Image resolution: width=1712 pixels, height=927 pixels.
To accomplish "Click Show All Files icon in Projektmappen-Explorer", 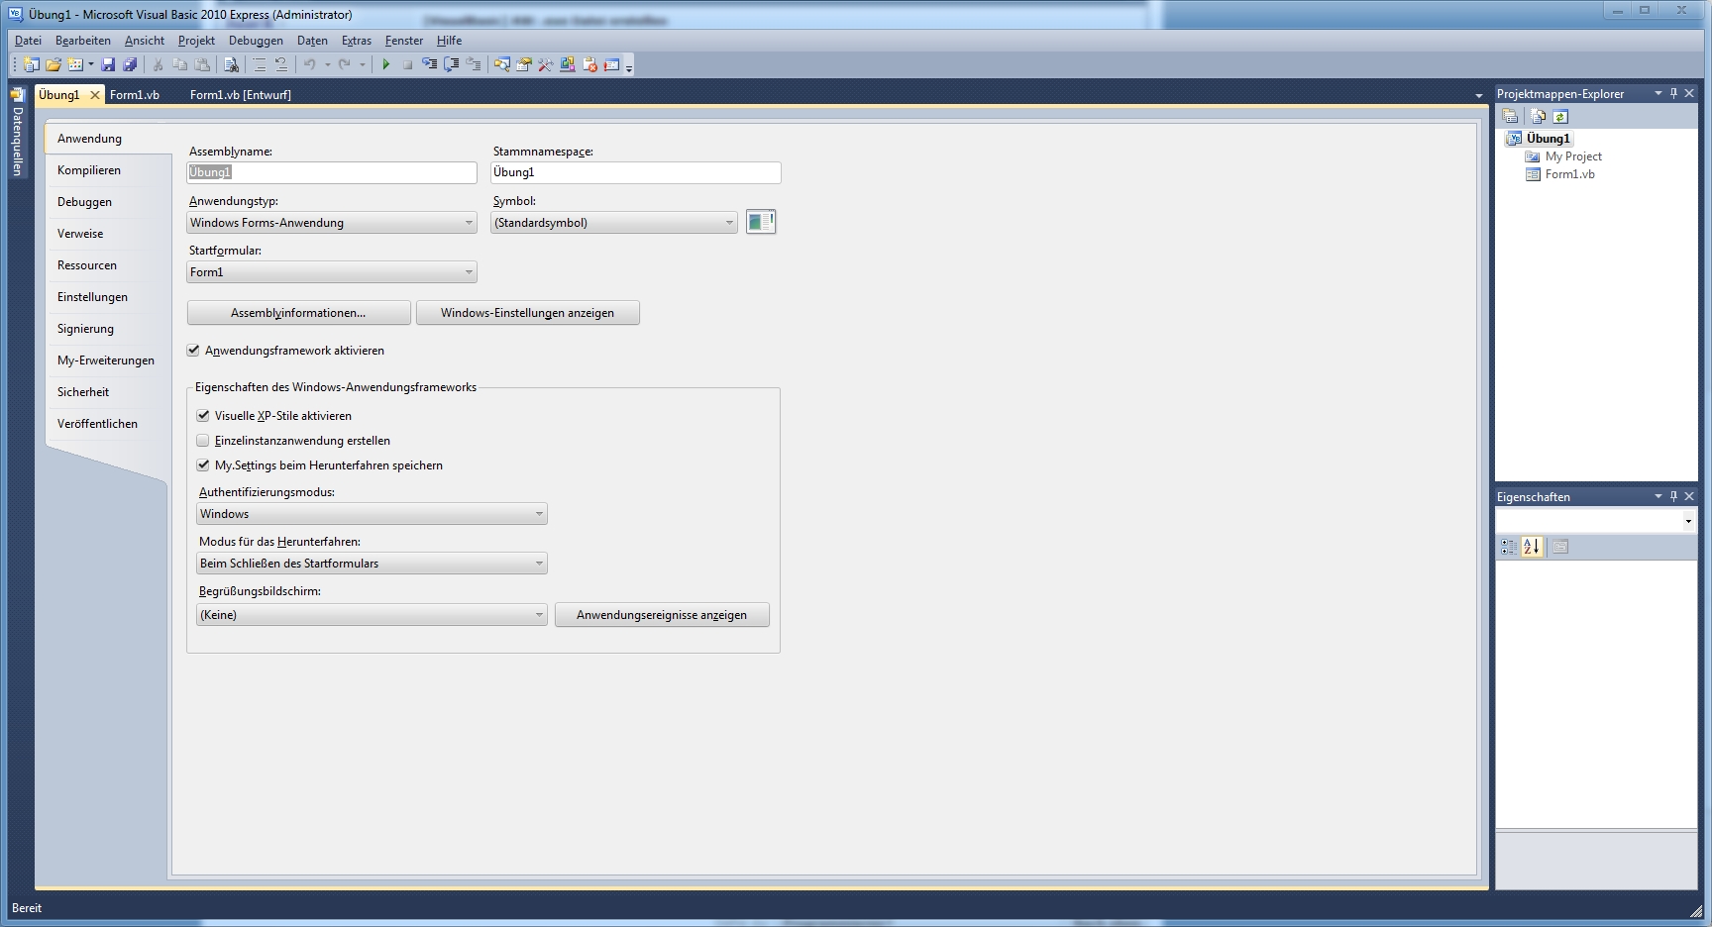I will [1538, 116].
